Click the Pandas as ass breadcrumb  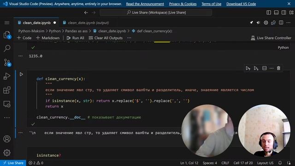click(x=76, y=31)
